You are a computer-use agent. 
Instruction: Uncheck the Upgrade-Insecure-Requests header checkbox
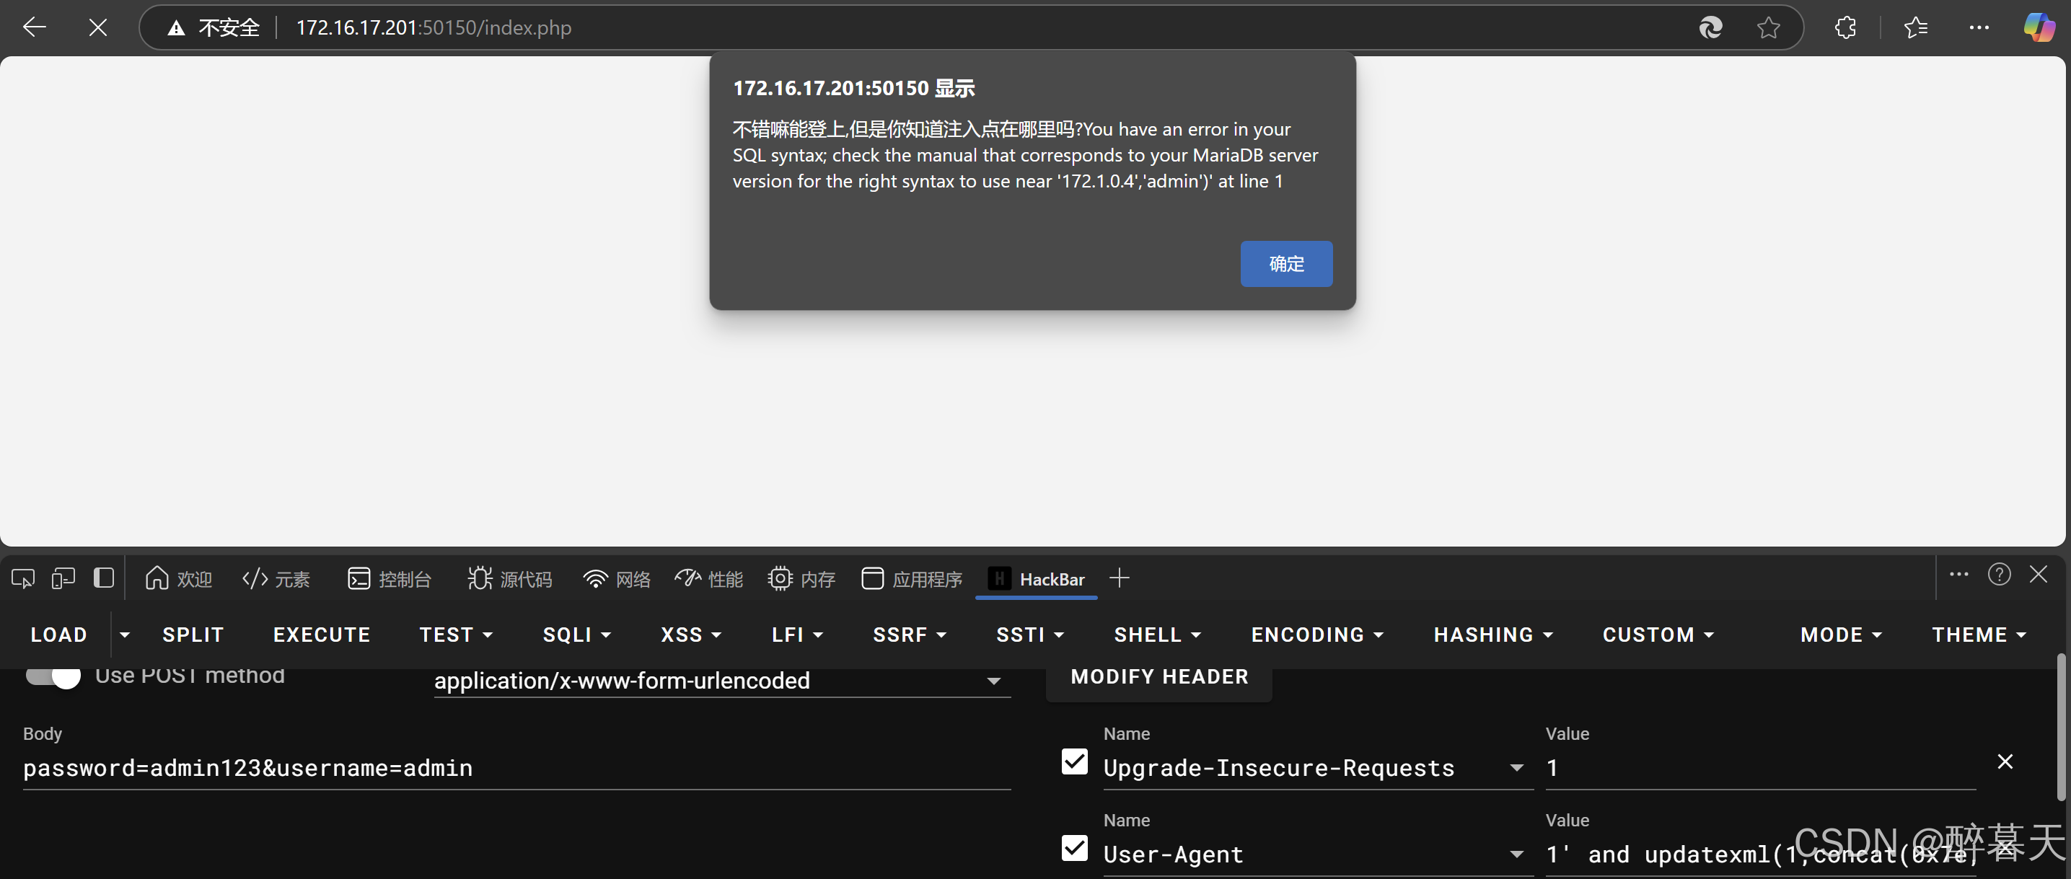tap(1074, 761)
